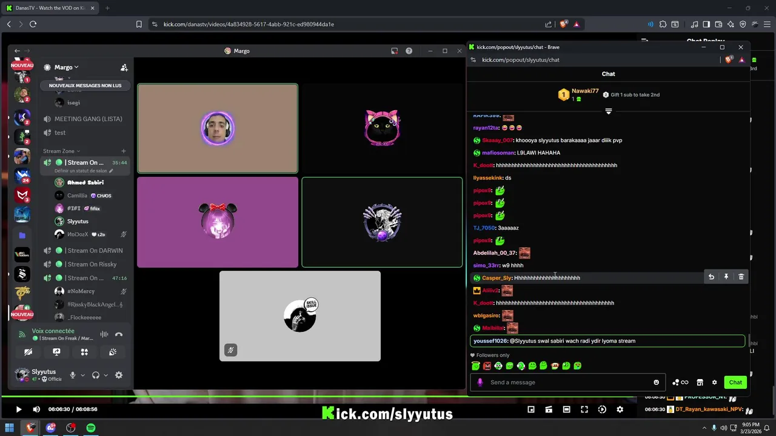Open Kick chat shop icon
The height and width of the screenshot is (436, 776).
tap(700, 382)
